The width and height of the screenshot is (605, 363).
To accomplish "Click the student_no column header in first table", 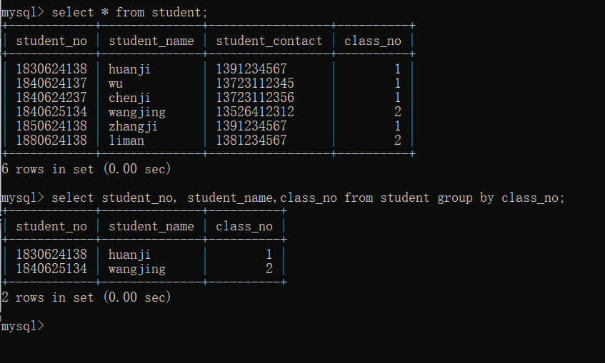I will click(51, 41).
